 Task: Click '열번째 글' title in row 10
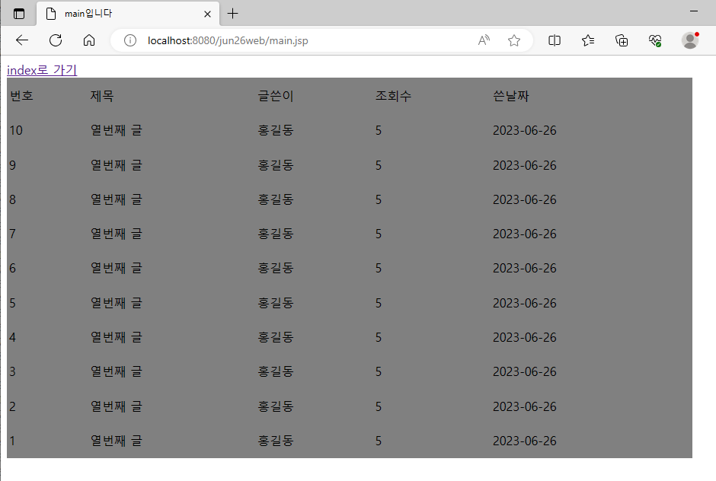click(x=117, y=130)
